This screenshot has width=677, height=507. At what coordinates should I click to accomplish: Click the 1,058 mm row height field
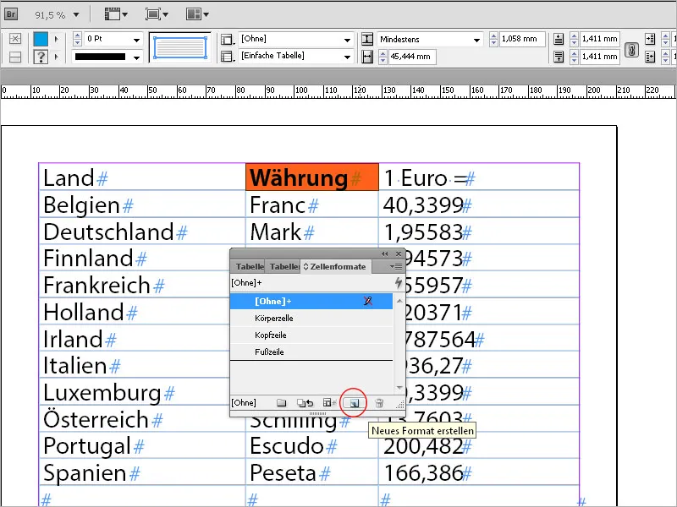pyautogui.click(x=519, y=39)
